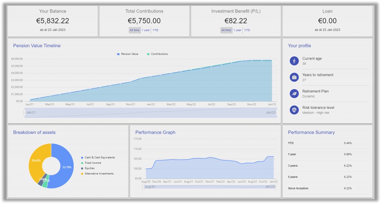
Task: Click the Risk tolerance level shield icon
Action: [294, 110]
